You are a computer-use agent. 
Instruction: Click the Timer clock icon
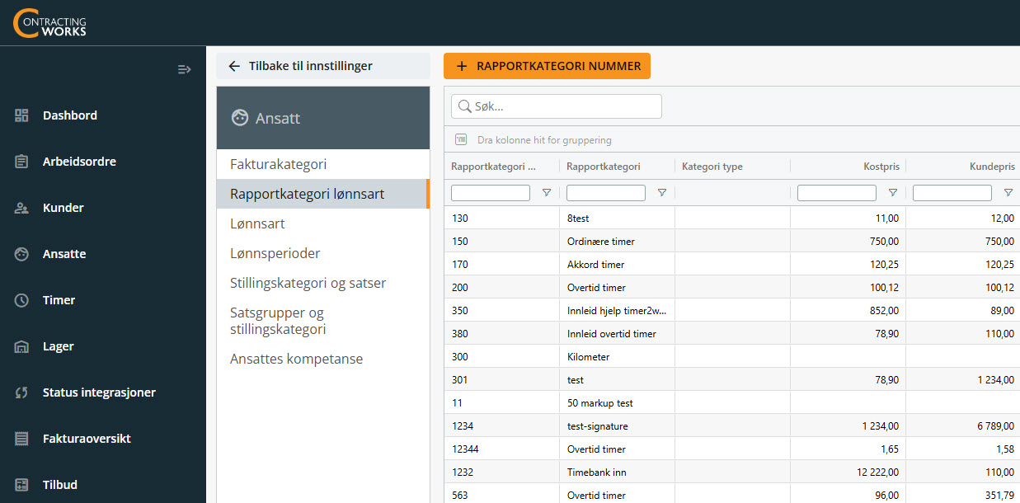click(x=22, y=300)
